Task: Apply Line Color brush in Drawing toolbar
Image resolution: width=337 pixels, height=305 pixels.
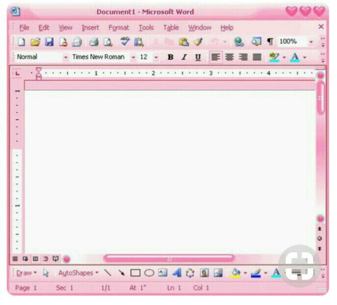Action: [256, 273]
